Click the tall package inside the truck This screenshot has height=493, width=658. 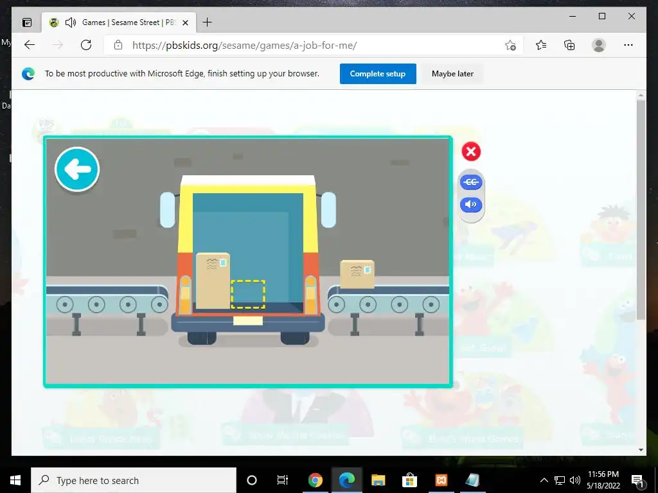(x=213, y=281)
